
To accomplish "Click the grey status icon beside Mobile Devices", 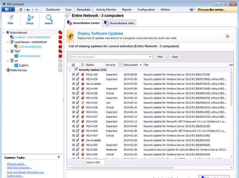I will pyautogui.click(x=60, y=70).
